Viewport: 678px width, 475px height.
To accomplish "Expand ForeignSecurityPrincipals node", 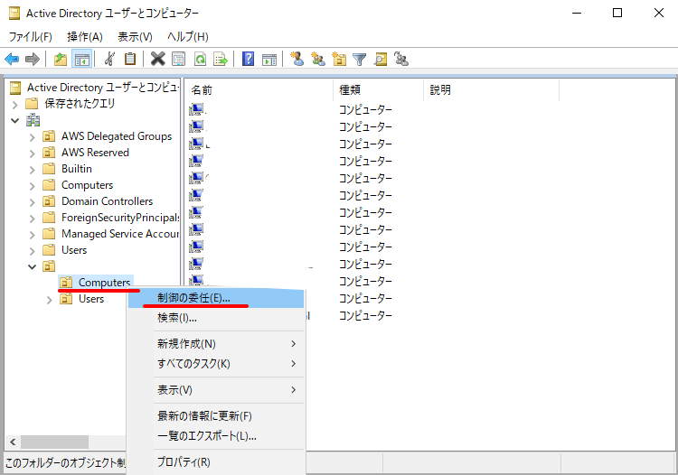I will [x=32, y=219].
